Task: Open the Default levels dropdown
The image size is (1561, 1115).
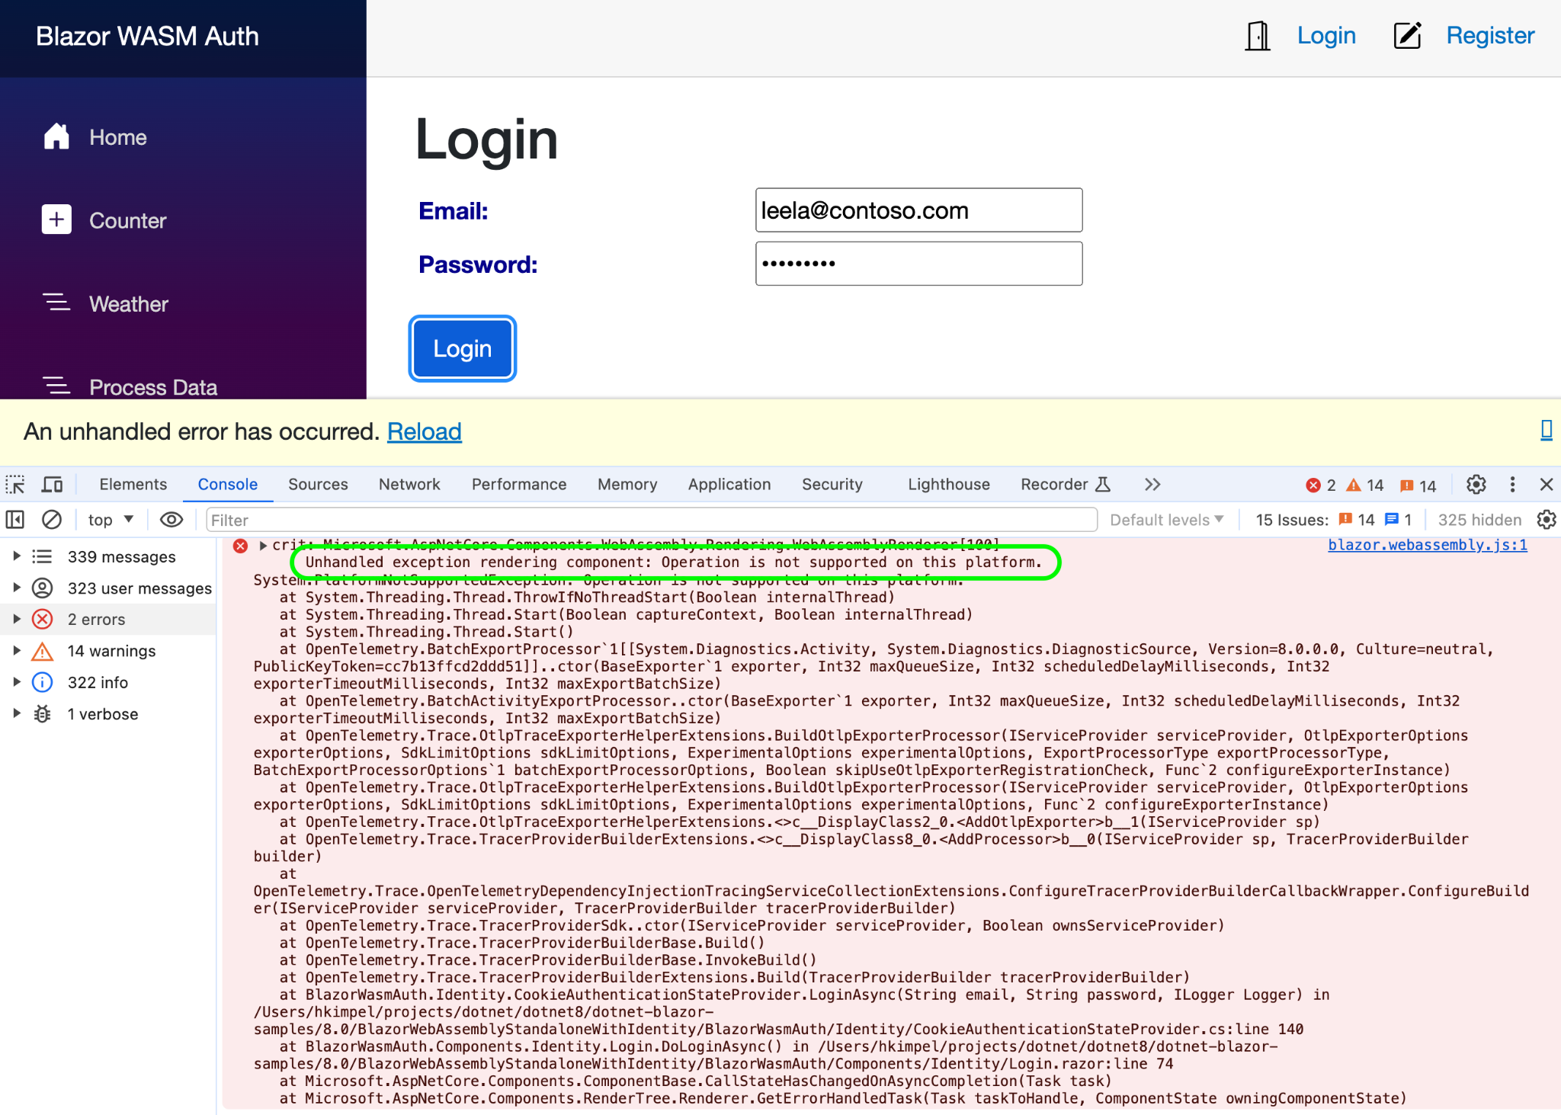Action: 1166,520
